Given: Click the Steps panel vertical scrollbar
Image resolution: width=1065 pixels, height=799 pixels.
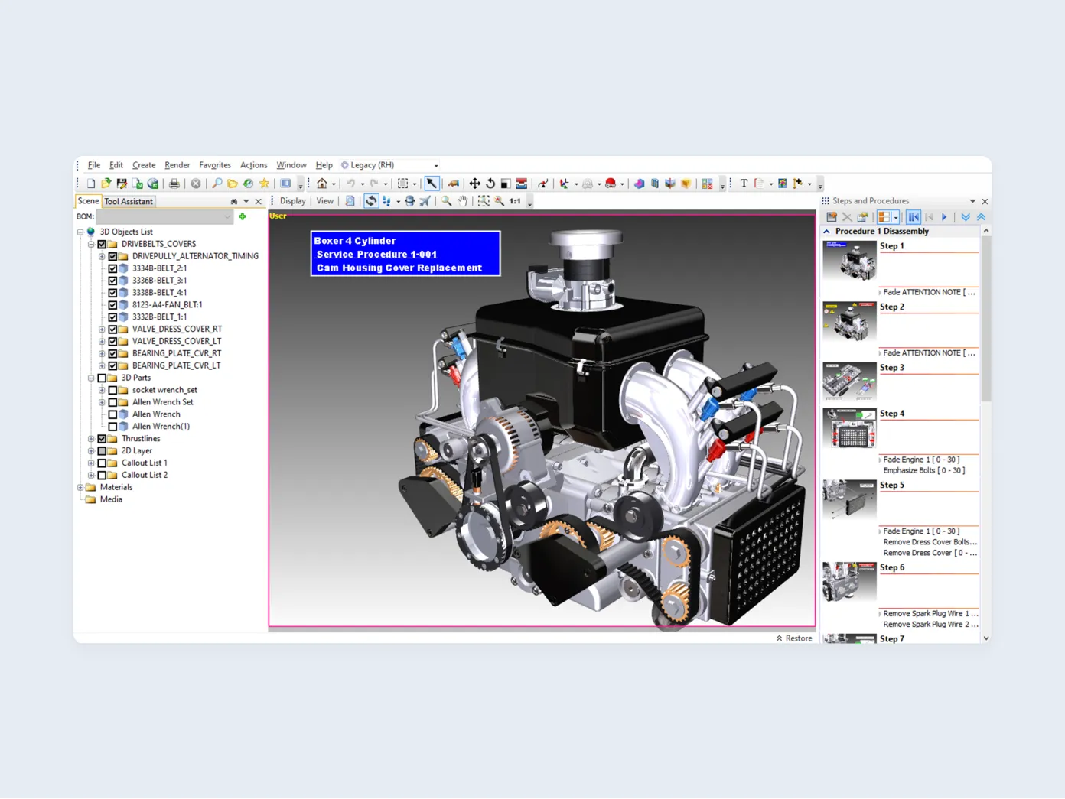Looking at the screenshot, I should click(x=986, y=320).
